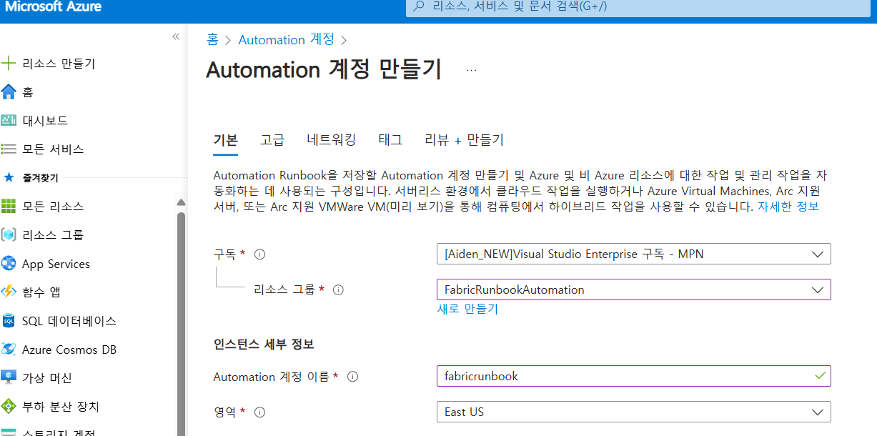Collapse the sidebar with the double-chevron icon
Image resolution: width=877 pixels, height=436 pixels.
pos(176,36)
